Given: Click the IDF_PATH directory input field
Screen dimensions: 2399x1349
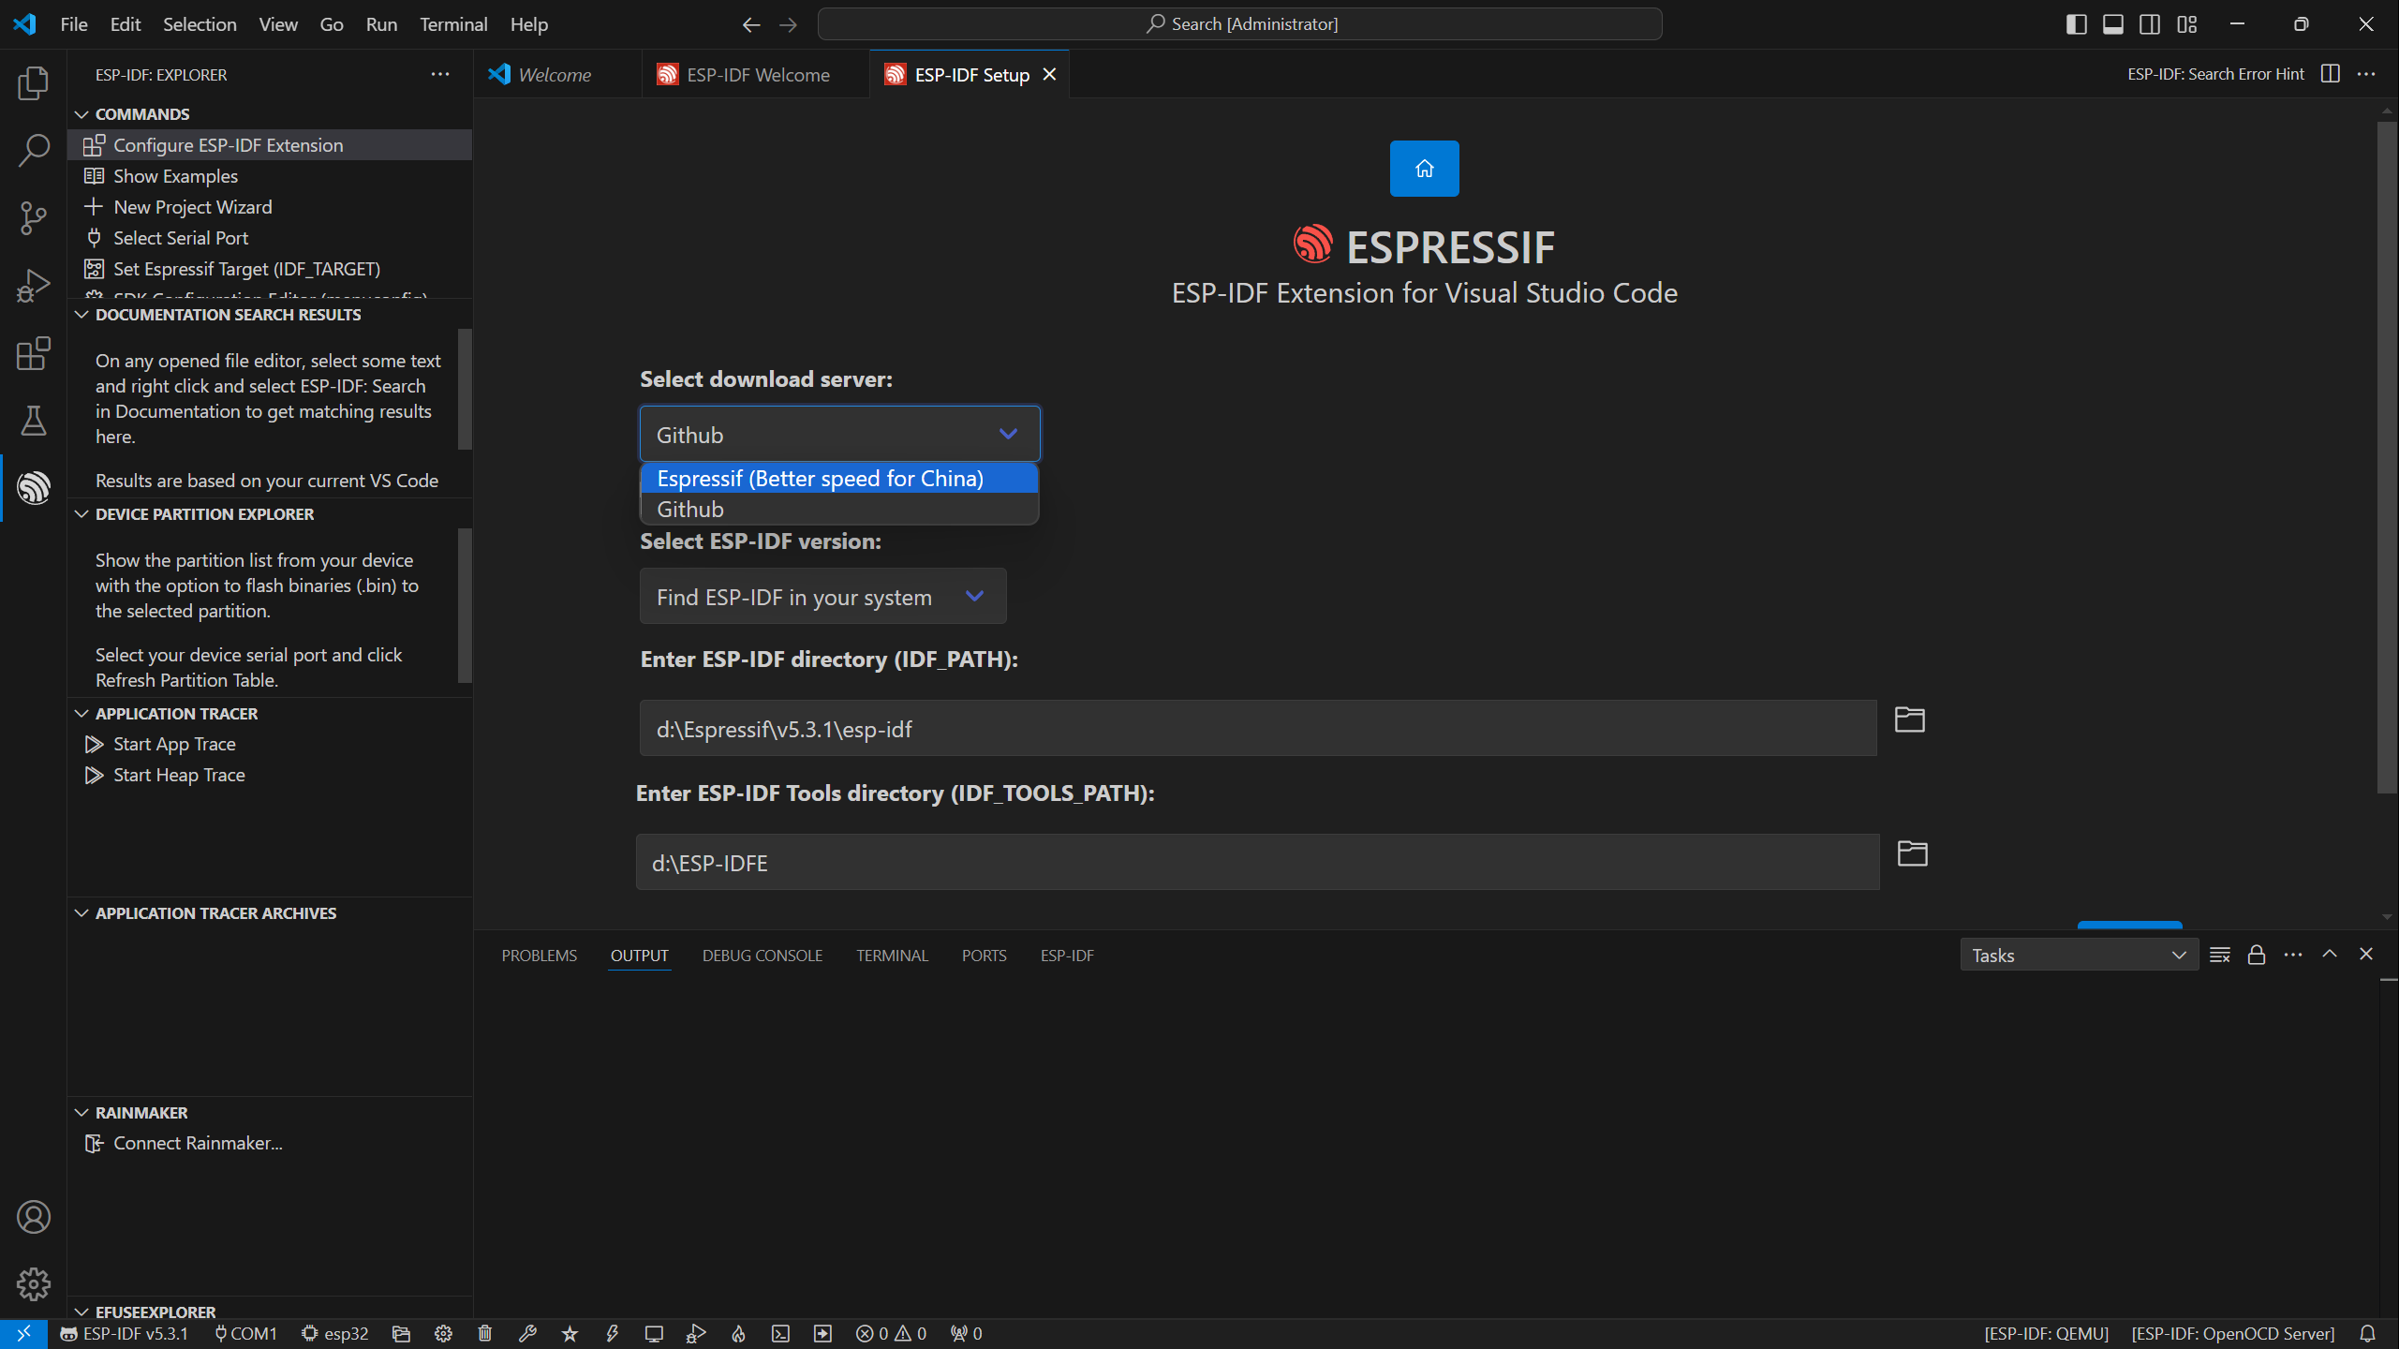Looking at the screenshot, I should click(x=1258, y=728).
